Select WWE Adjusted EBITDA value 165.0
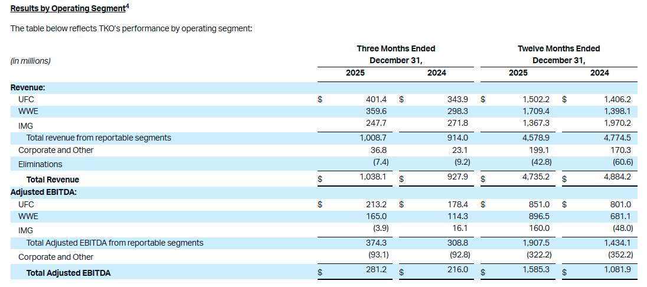Image resolution: width=647 pixels, height=287 pixels. tap(377, 216)
